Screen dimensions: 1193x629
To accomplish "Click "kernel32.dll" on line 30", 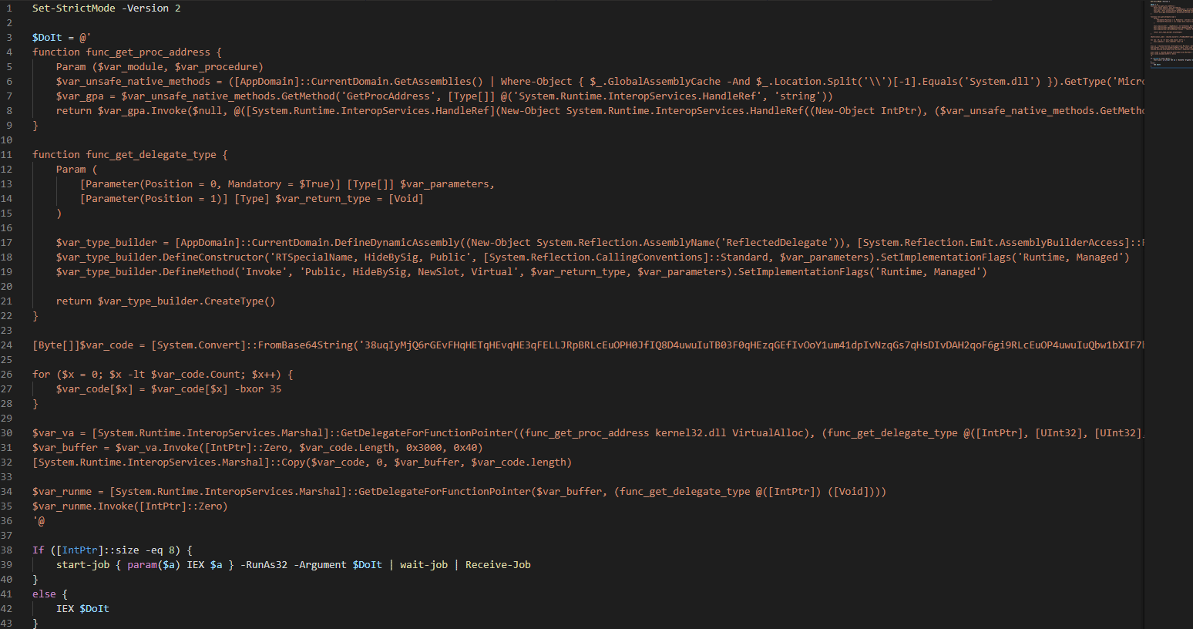I will (x=691, y=433).
